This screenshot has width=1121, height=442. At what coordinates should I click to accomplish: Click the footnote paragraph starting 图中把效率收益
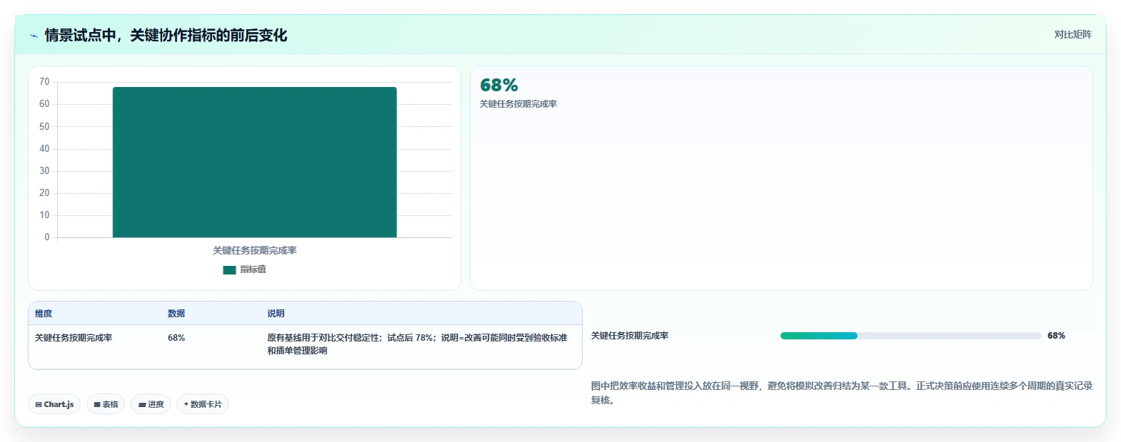click(x=842, y=393)
